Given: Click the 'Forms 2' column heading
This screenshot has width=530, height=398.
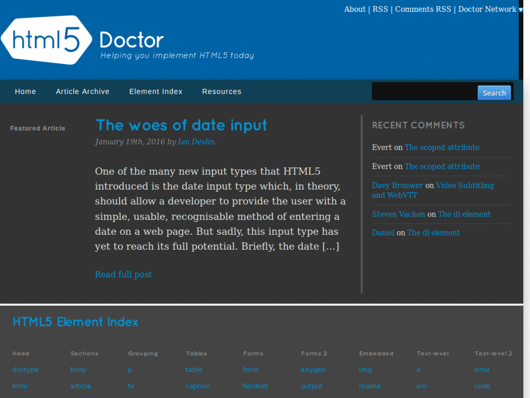Looking at the screenshot, I should coord(314,353).
